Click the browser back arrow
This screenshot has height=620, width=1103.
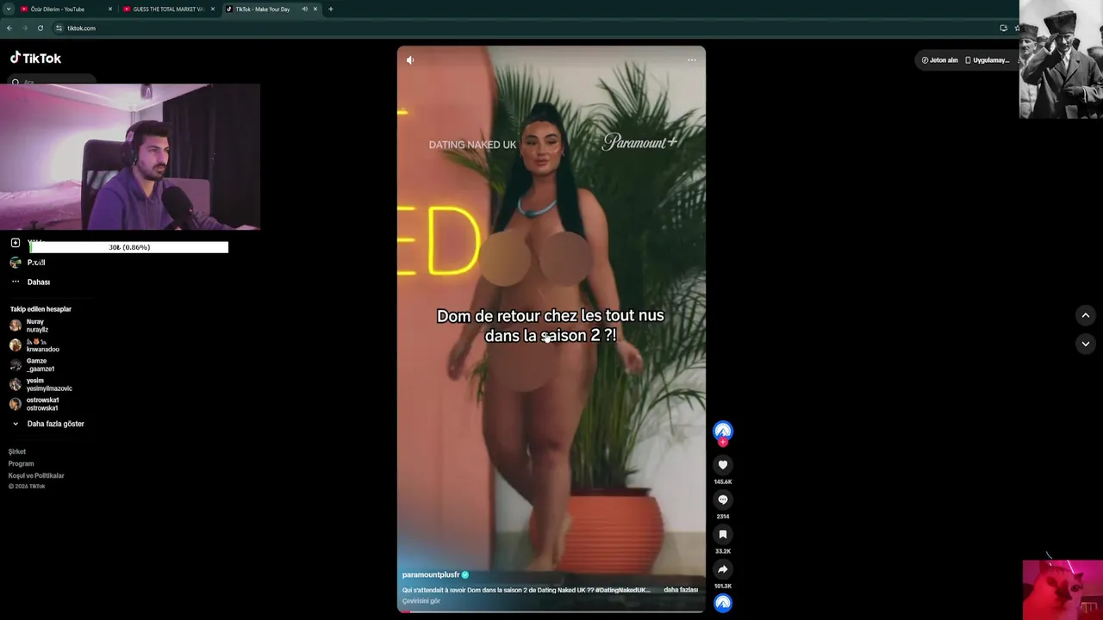[x=9, y=28]
